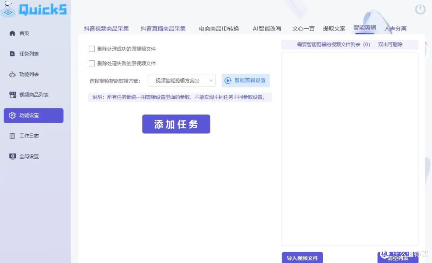Click the dropdown chevron arrow of 剪辑方案
The height and width of the screenshot is (263, 432).
pos(211,81)
